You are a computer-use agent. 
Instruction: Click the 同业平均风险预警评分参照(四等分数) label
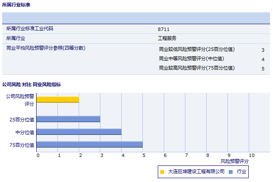pos(46,48)
